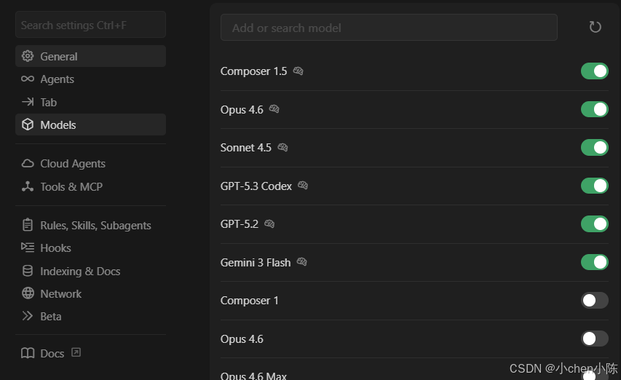Click the GPT-5.2 model name
The height and width of the screenshot is (380, 621).
pyautogui.click(x=240, y=224)
